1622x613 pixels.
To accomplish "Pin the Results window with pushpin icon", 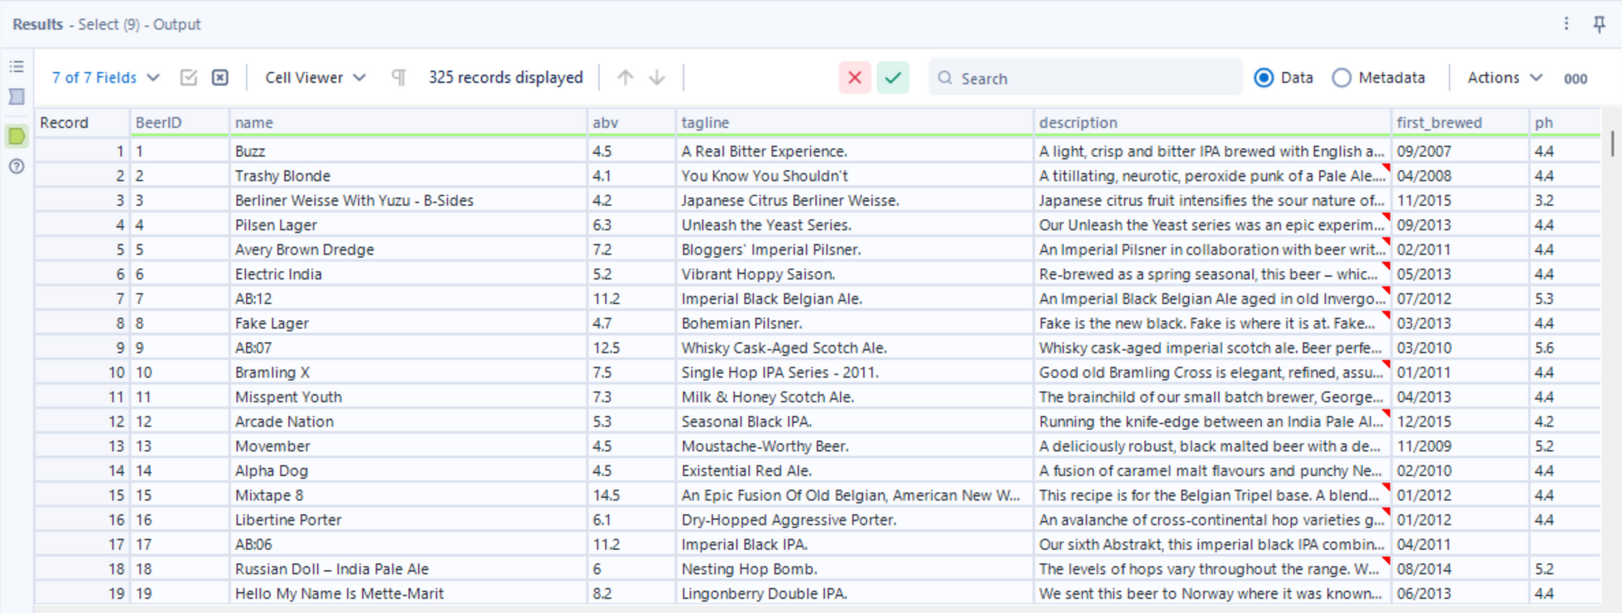I will (1598, 24).
